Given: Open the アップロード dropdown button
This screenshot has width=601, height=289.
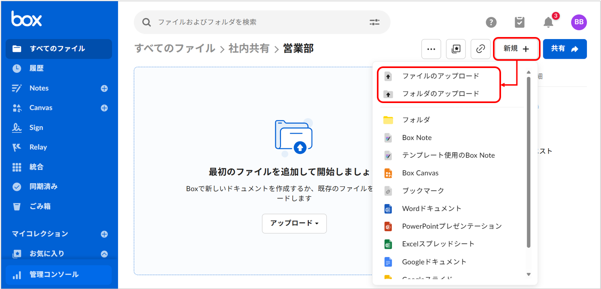Looking at the screenshot, I should click(294, 223).
